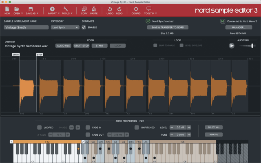Zoom to Loop region
Image resolution: width=261 pixels, height=163 pixels.
118,46
